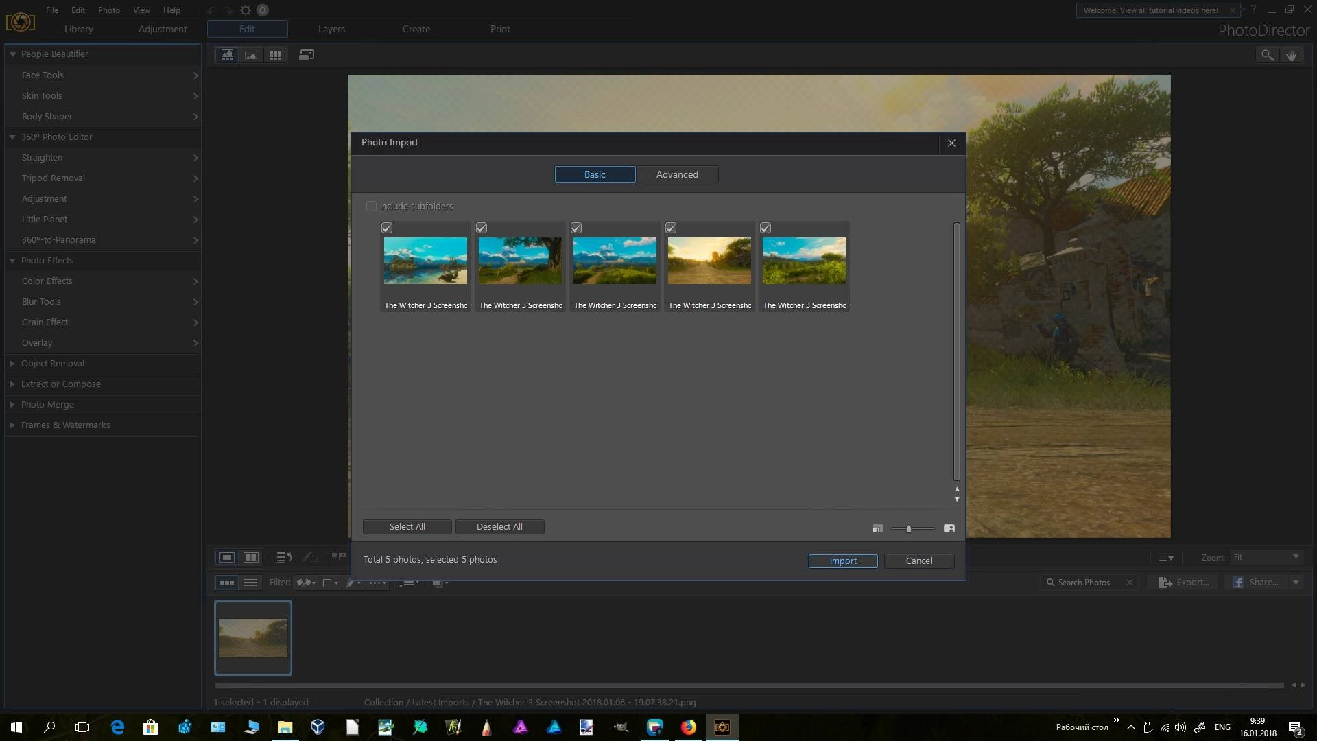This screenshot has width=1317, height=741.
Task: Dismiss the tutorial welcome banner
Action: (1233, 10)
